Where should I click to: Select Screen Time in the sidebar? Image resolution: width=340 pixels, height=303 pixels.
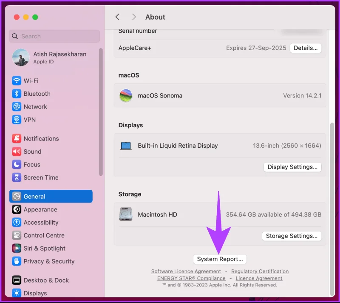[41, 177]
